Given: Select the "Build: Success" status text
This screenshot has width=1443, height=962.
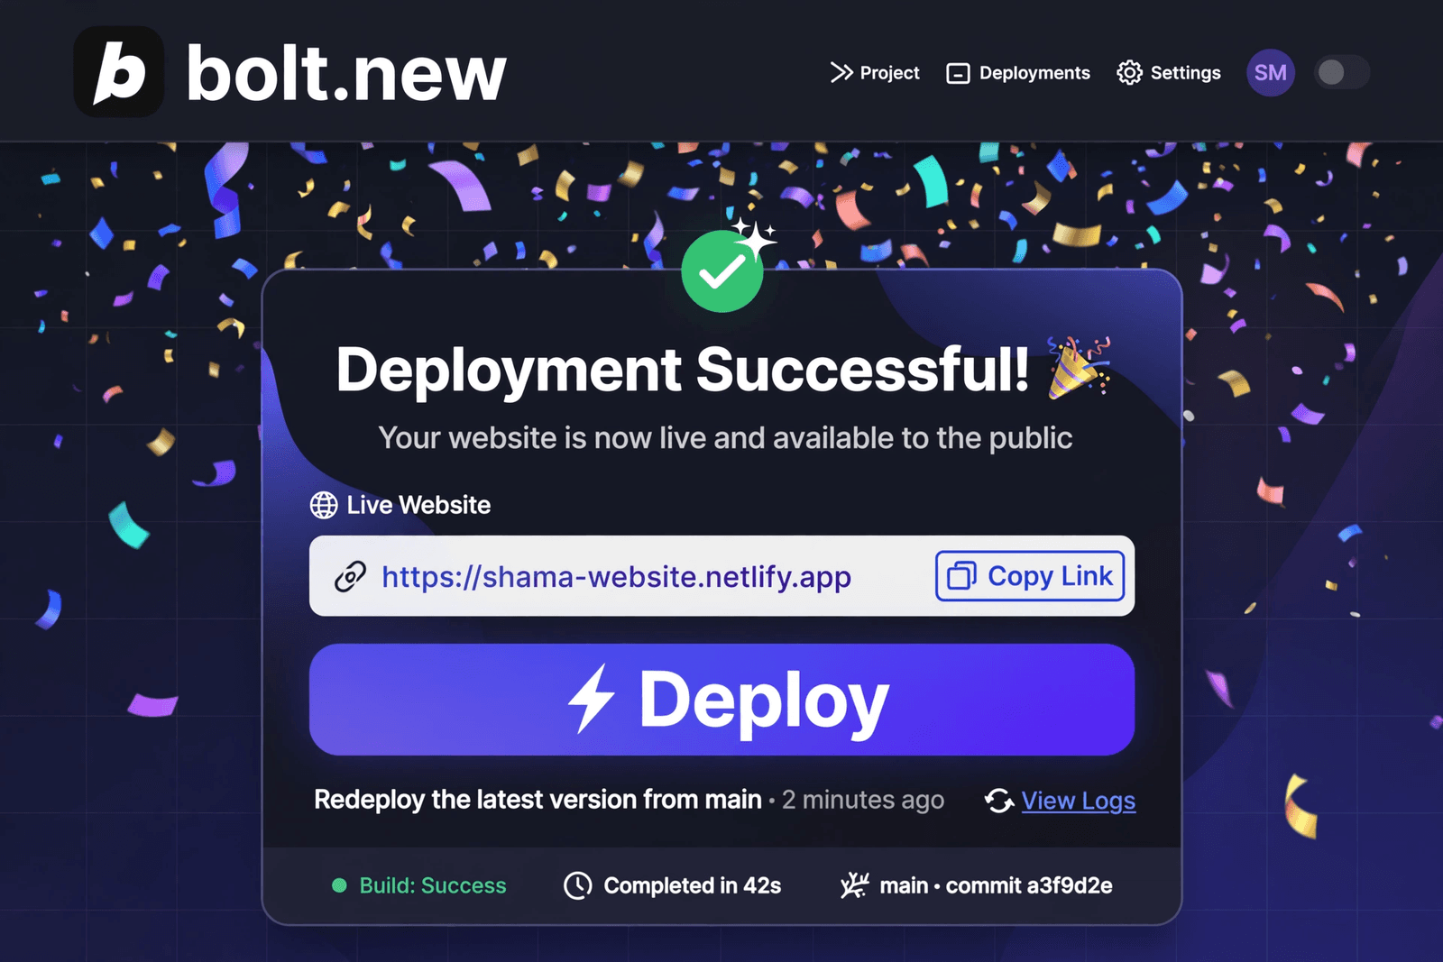Looking at the screenshot, I should click(x=433, y=885).
